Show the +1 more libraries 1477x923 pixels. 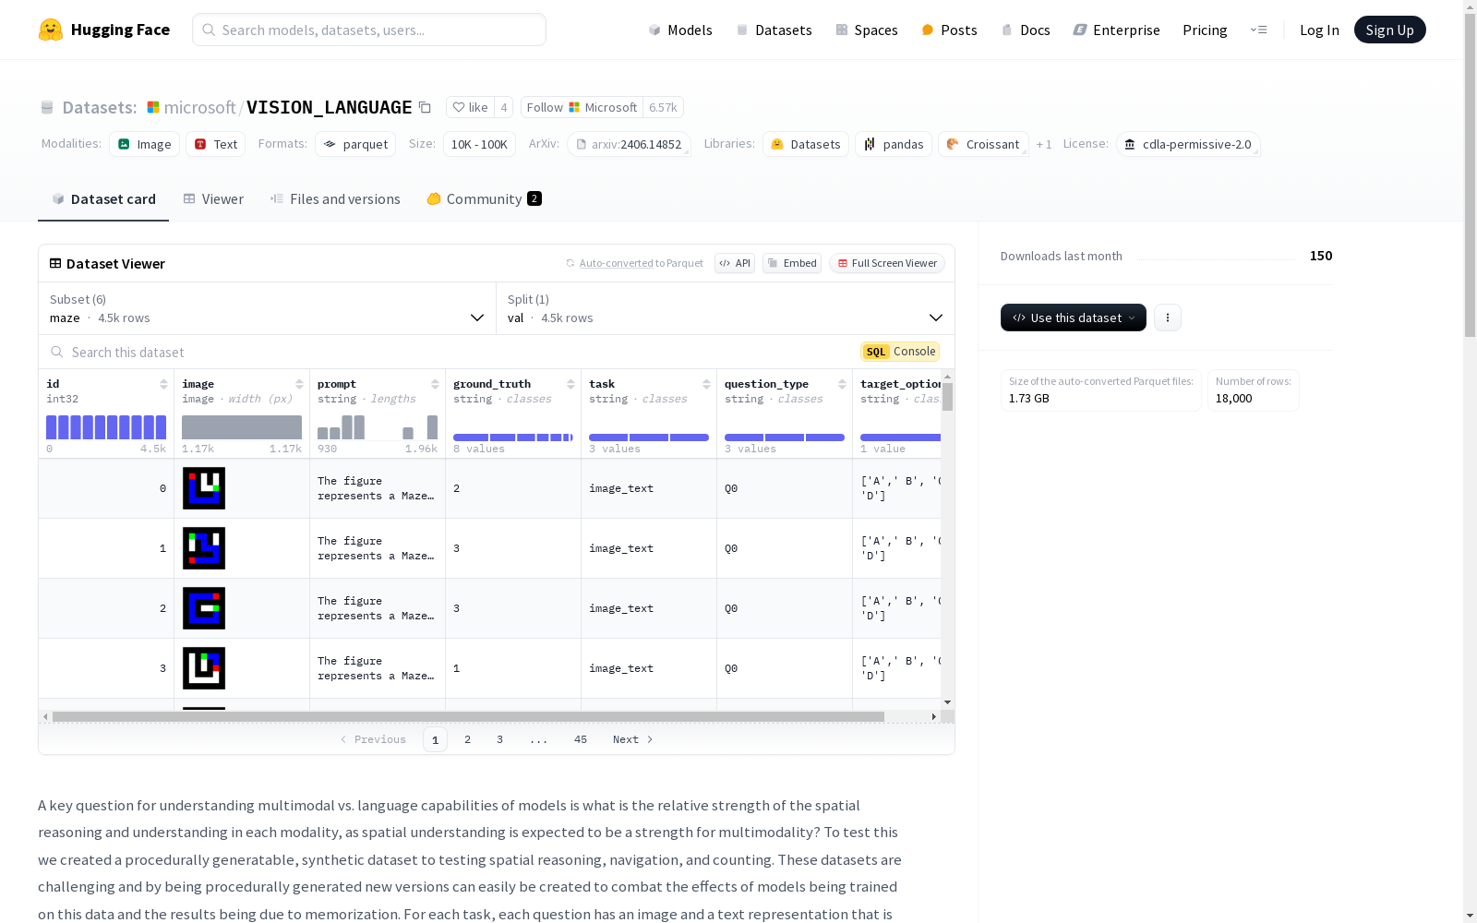click(1044, 144)
